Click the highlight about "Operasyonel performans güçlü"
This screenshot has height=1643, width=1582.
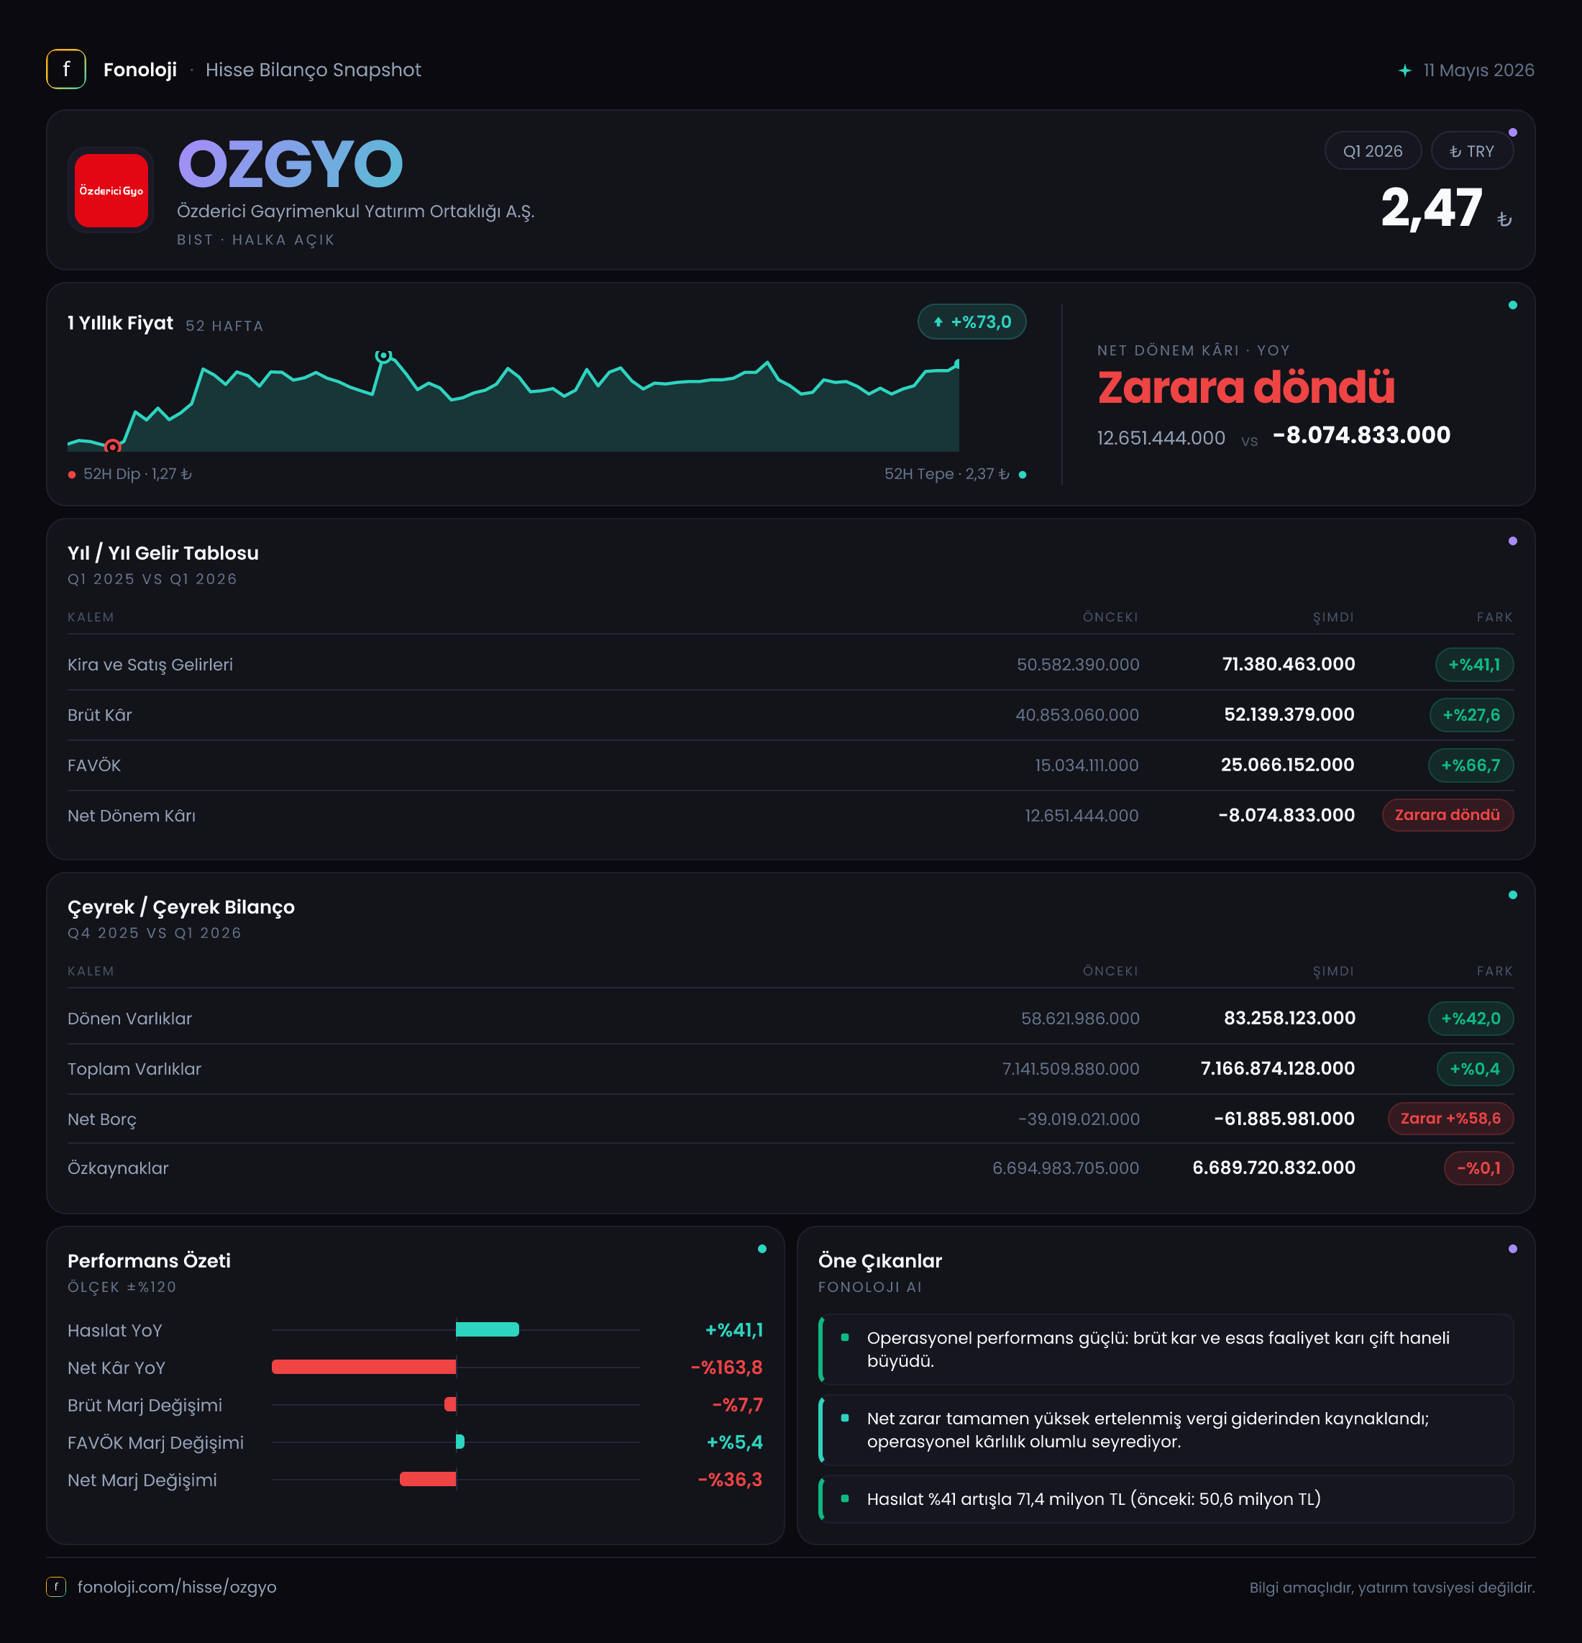pos(1166,1350)
